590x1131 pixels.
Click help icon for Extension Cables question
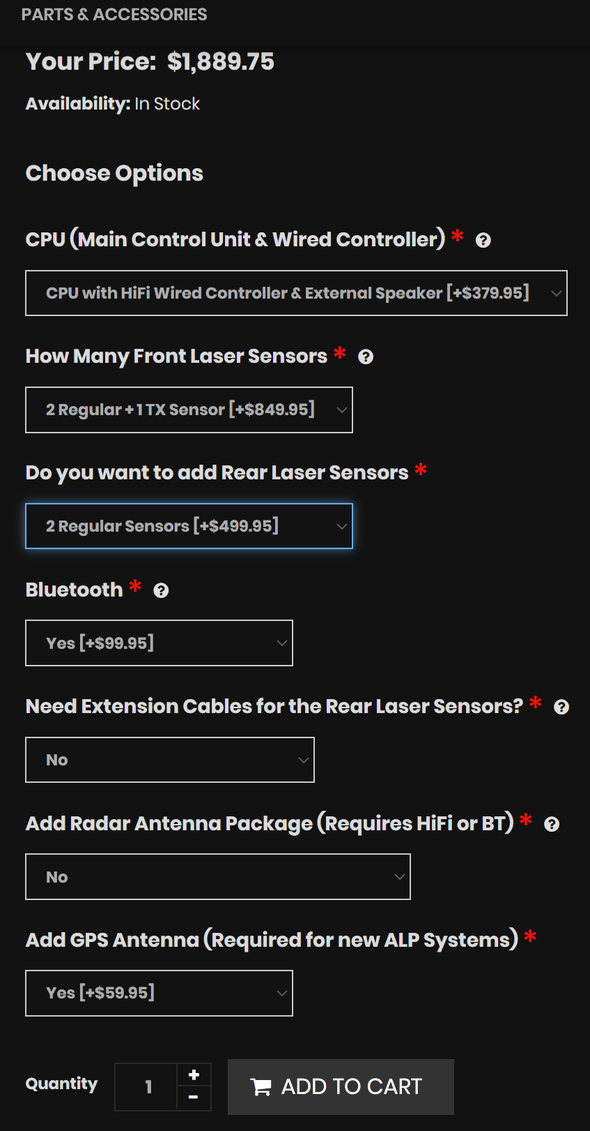point(561,707)
